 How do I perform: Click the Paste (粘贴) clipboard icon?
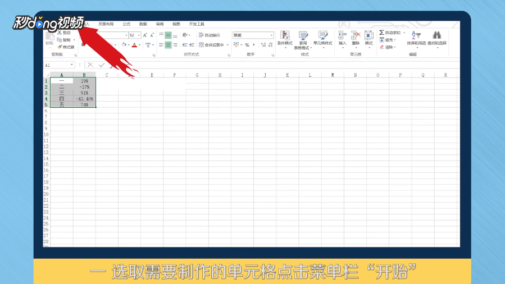(49, 36)
